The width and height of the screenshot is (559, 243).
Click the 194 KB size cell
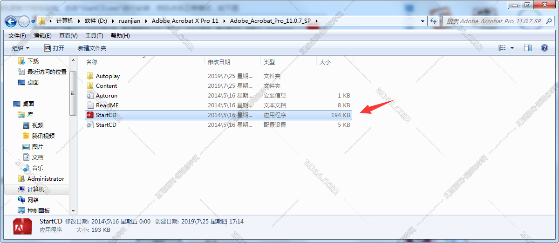point(341,115)
